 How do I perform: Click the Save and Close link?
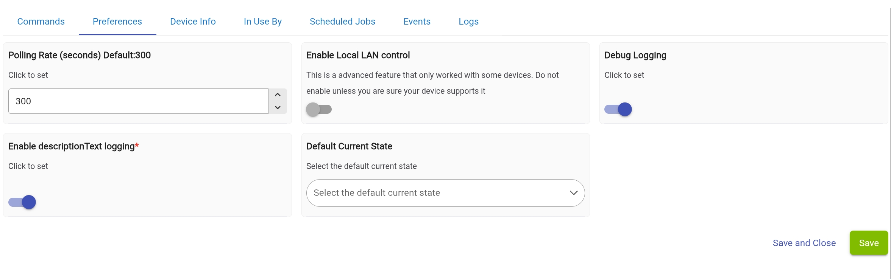click(x=804, y=243)
